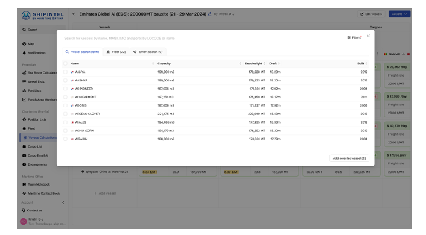
Task: Click pencil icon to edit calculation title
Action: [209, 14]
